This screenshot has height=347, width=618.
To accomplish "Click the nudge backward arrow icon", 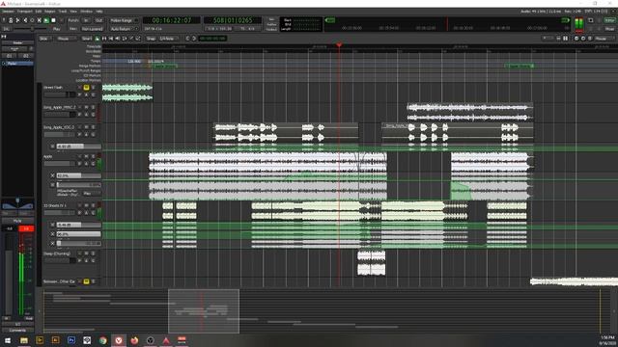I will (187, 39).
